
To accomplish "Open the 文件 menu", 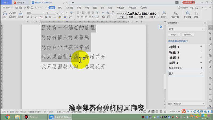I will 7,8.
